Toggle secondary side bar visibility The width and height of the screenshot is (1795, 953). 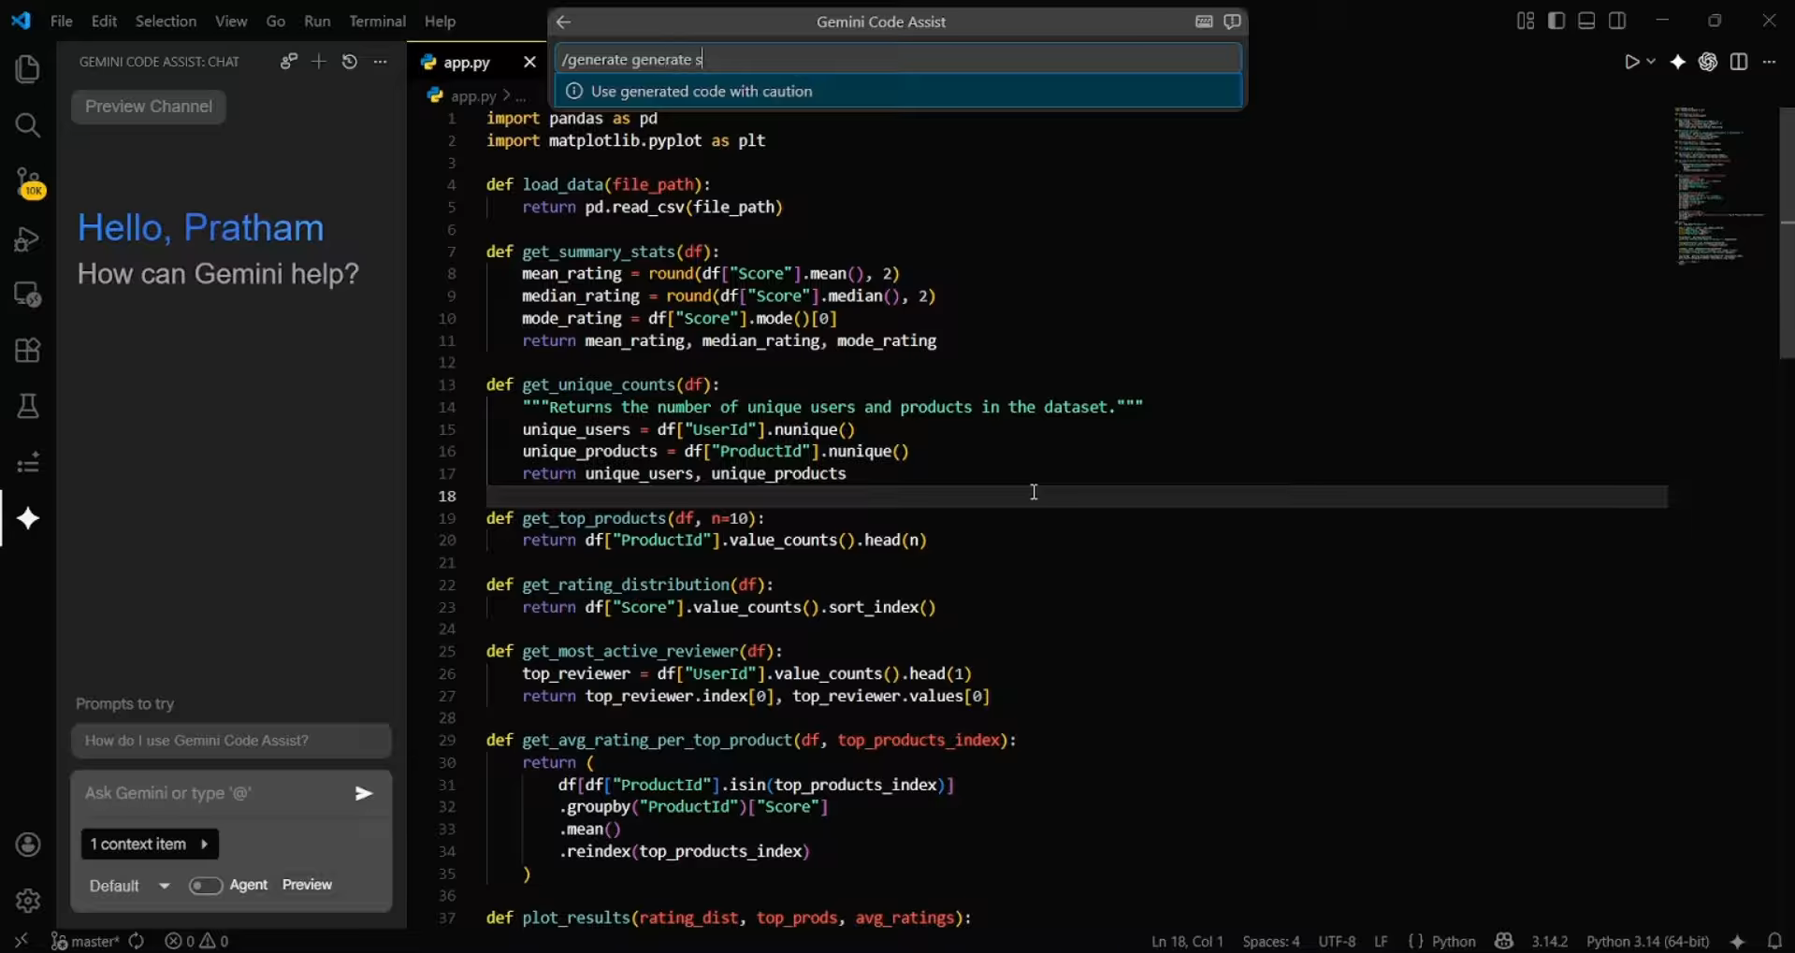coord(1617,21)
